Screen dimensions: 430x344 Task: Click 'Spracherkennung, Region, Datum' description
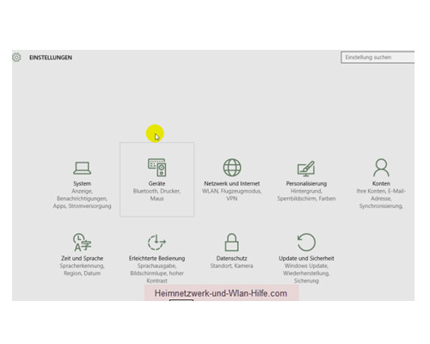click(x=82, y=269)
